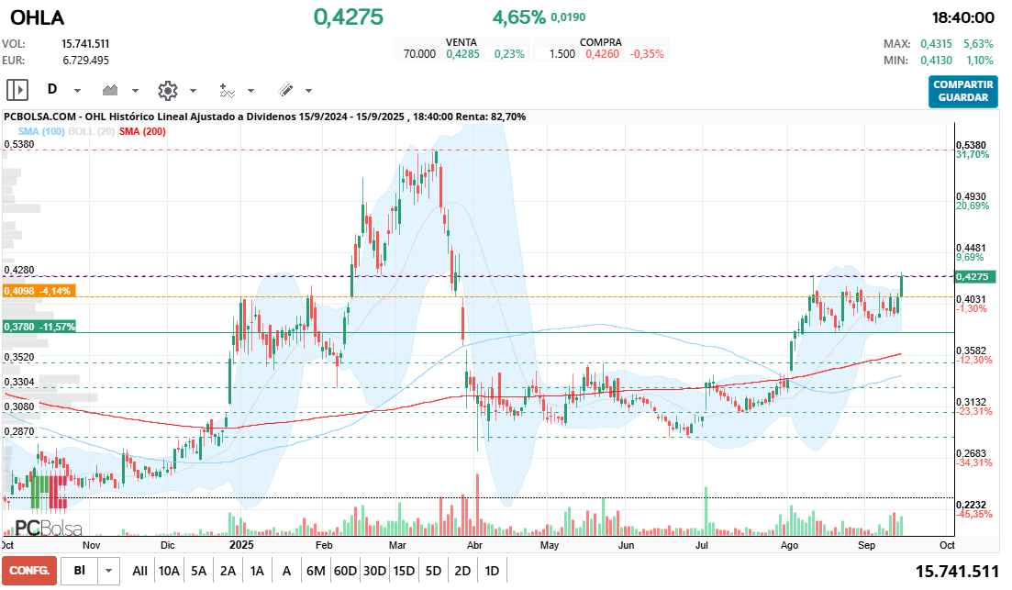The image size is (1012, 590).
Task: Select the 60D time range
Action: (345, 572)
